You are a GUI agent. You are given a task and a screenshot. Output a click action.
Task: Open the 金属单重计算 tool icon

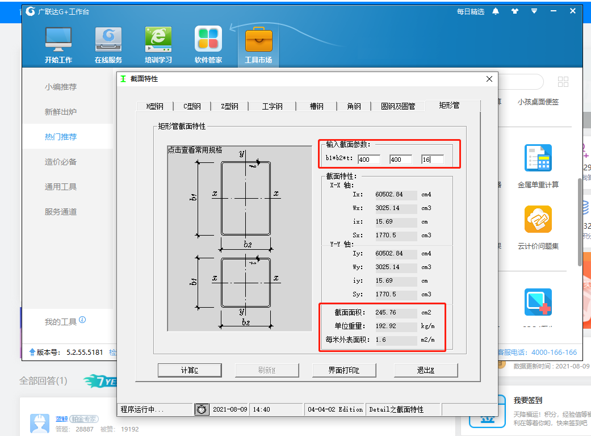coord(538,157)
